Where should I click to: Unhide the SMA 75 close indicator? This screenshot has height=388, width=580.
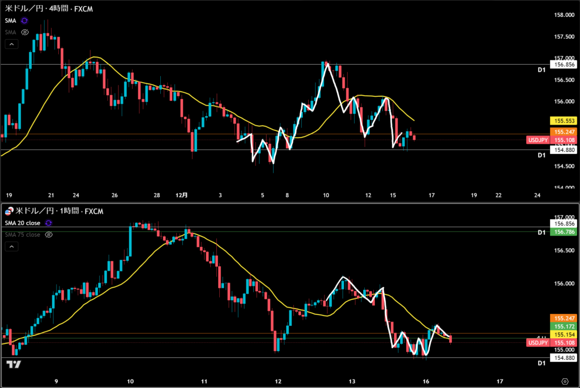(x=48, y=234)
